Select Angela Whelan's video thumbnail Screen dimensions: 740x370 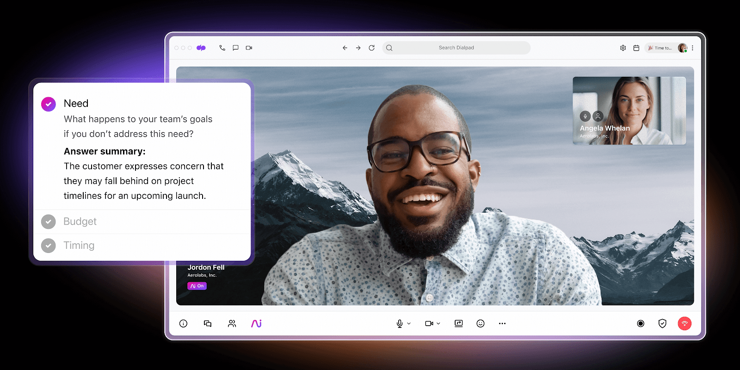coord(629,111)
